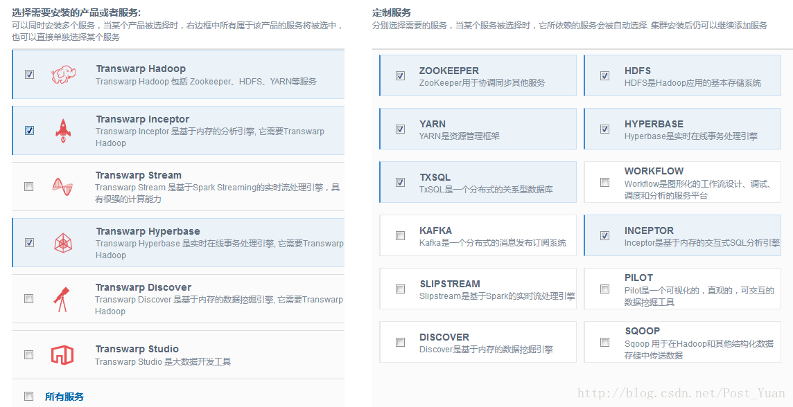Image resolution: width=793 pixels, height=407 pixels.
Task: Click the 选择需要安装的产品或者服务 heading
Action: tap(76, 12)
